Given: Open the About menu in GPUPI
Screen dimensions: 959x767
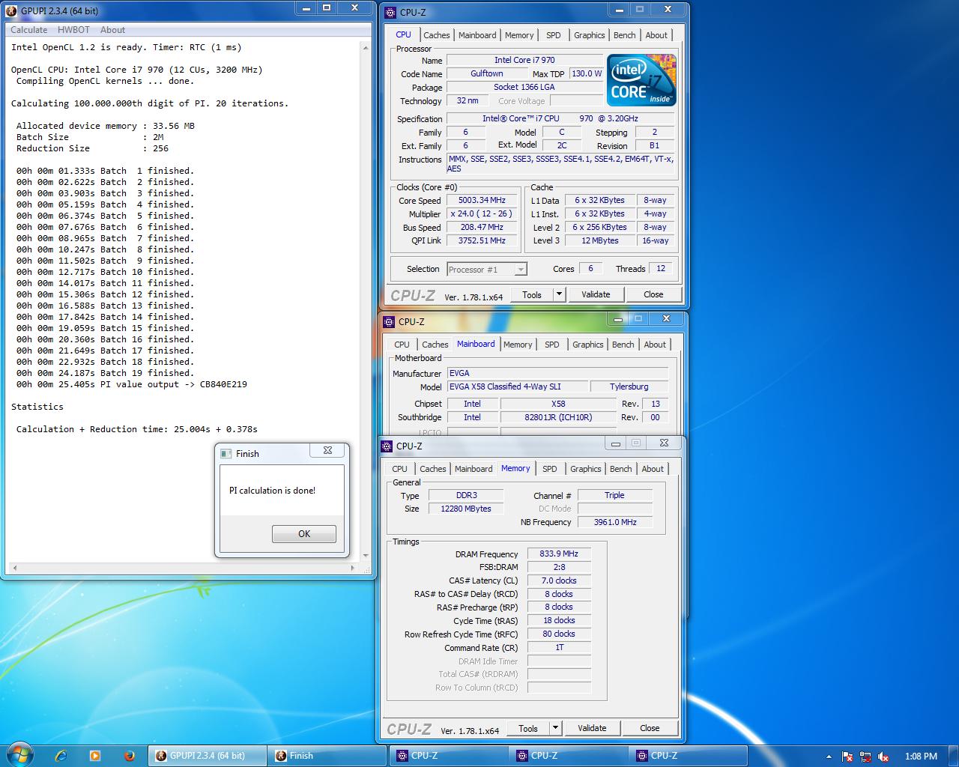Looking at the screenshot, I should tap(112, 30).
